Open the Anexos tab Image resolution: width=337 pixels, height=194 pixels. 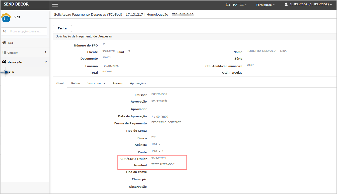[117, 83]
